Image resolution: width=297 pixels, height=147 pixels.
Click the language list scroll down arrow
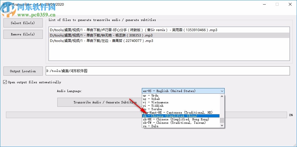222,125
